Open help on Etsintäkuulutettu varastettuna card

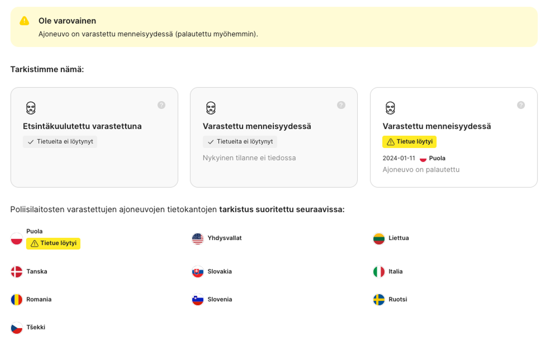coord(161,105)
